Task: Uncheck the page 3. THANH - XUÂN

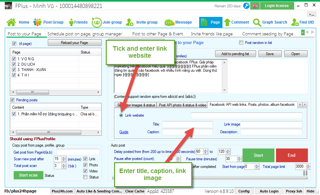Action: [x=14, y=70]
